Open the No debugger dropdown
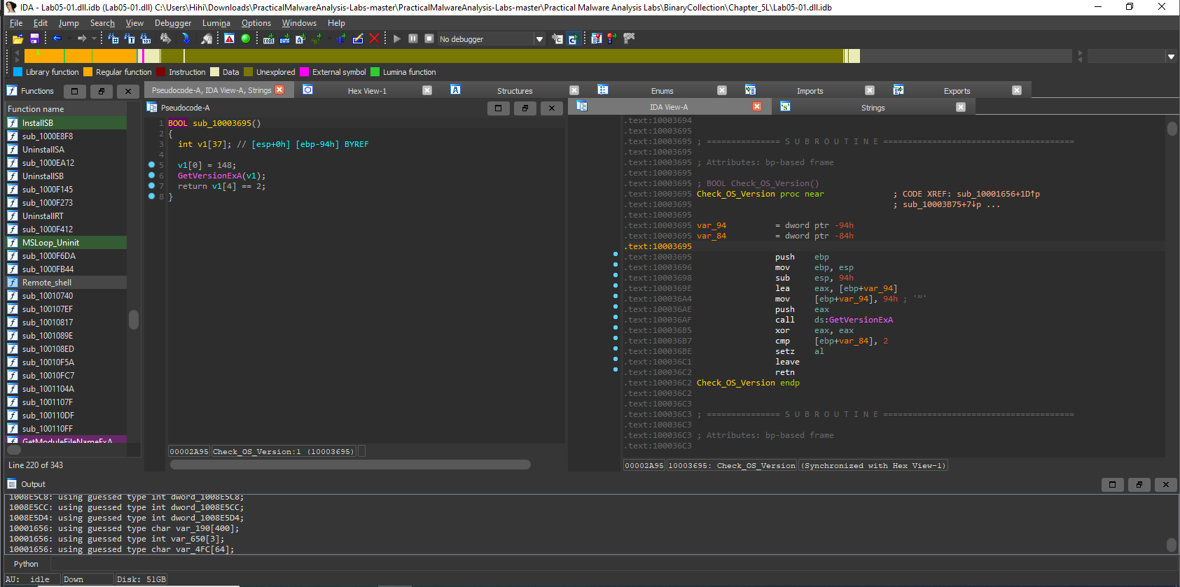This screenshot has width=1180, height=587. pos(539,39)
